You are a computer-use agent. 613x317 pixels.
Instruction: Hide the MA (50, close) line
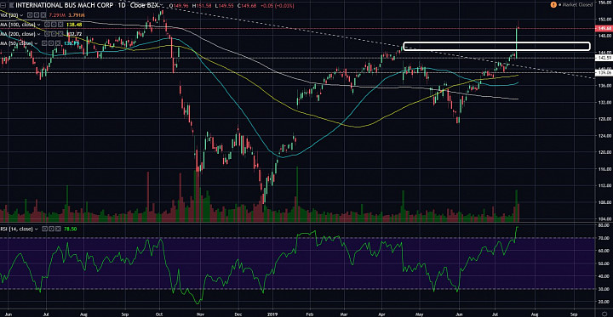point(44,43)
